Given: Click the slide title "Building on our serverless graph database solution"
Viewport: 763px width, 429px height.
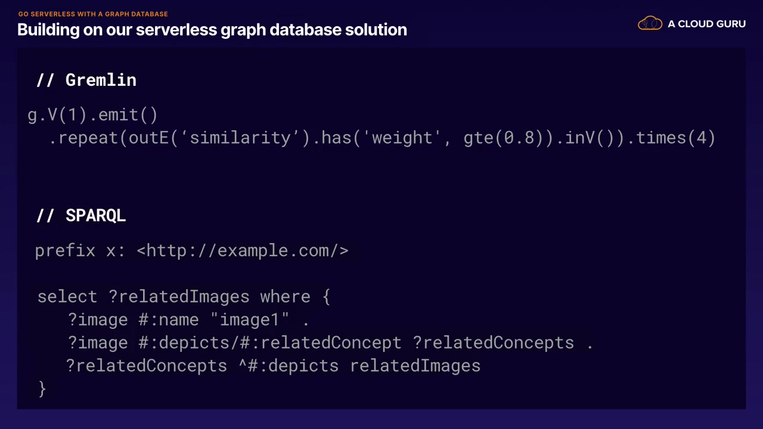Looking at the screenshot, I should pyautogui.click(x=212, y=30).
